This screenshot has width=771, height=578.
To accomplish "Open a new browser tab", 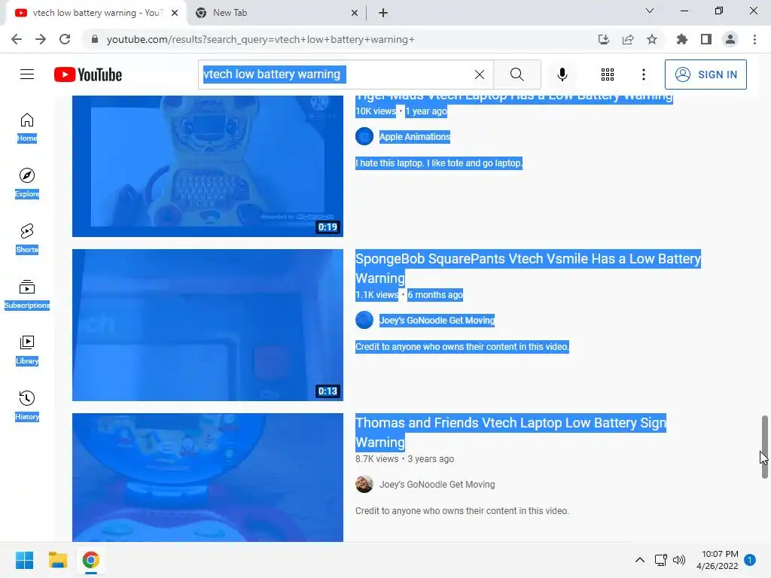I will 383,14.
